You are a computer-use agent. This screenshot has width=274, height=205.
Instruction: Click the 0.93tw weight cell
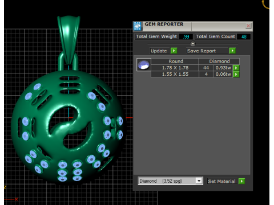223,68
